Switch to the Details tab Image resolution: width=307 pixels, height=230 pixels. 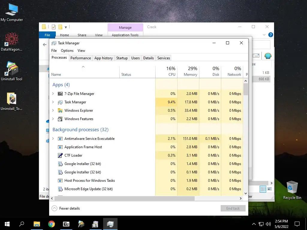click(149, 58)
